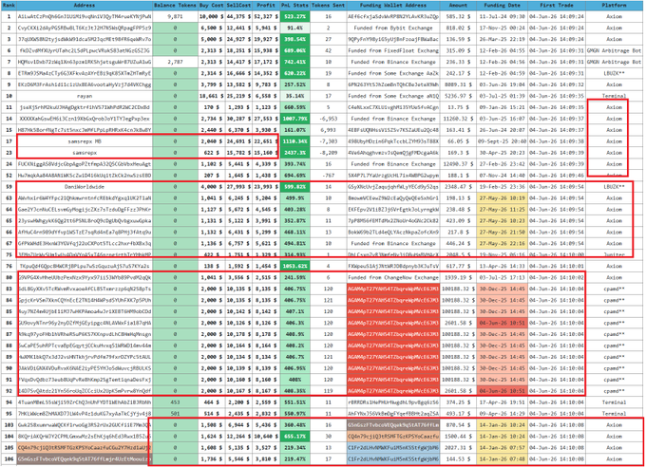This screenshot has width=646, height=467.
Task: Click the 2,559 $ profit cell
Action: [266, 402]
